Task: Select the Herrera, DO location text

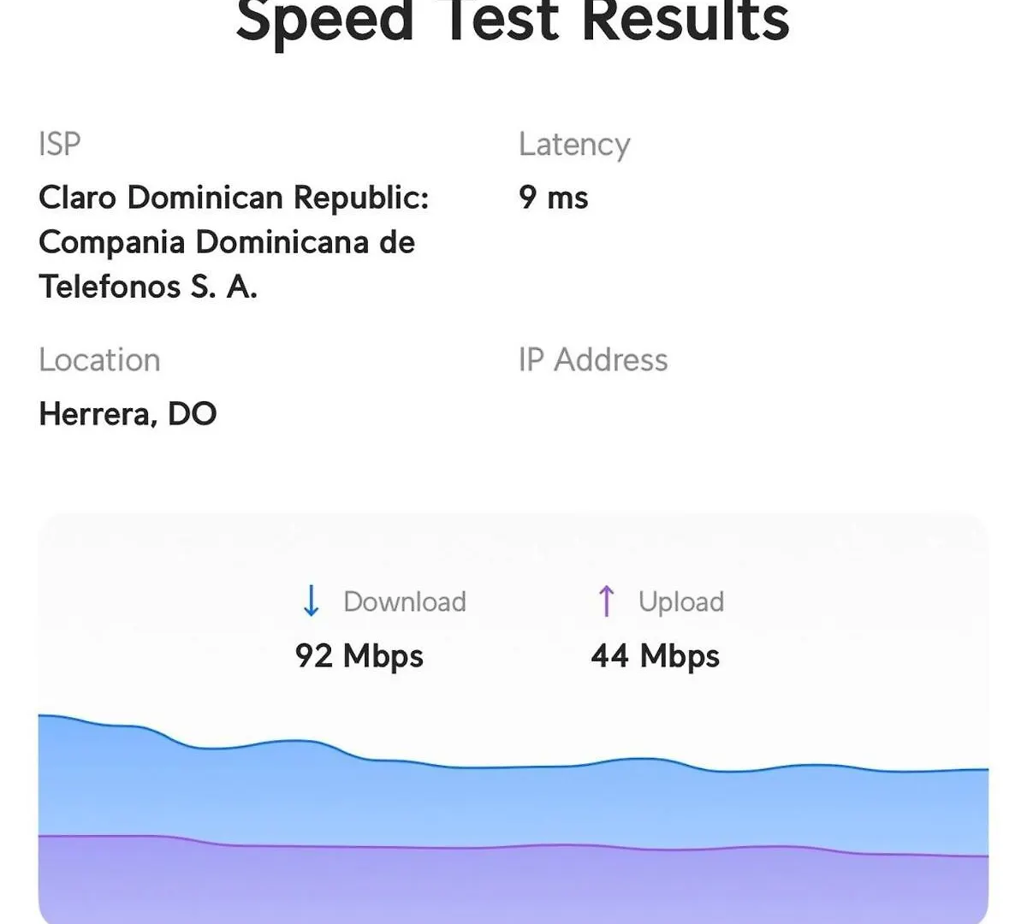Action: (128, 414)
